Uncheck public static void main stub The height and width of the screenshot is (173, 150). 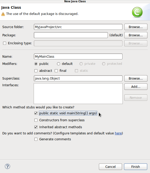coord(36,113)
